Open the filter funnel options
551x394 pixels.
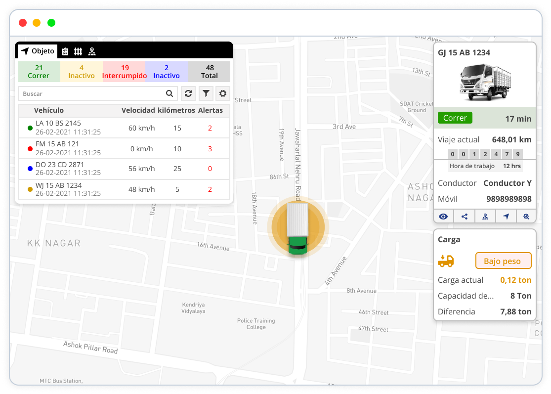point(206,93)
